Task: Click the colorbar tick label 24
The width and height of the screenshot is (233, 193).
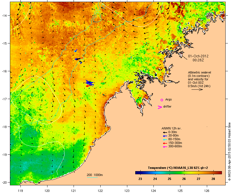Action: point(155,179)
